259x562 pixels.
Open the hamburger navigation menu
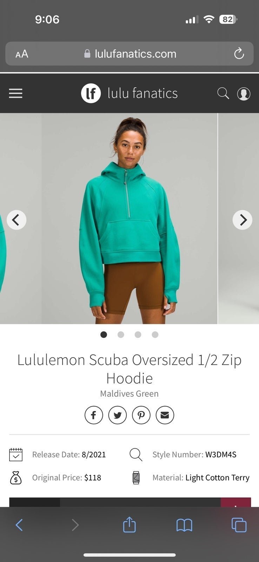pyautogui.click(x=15, y=93)
